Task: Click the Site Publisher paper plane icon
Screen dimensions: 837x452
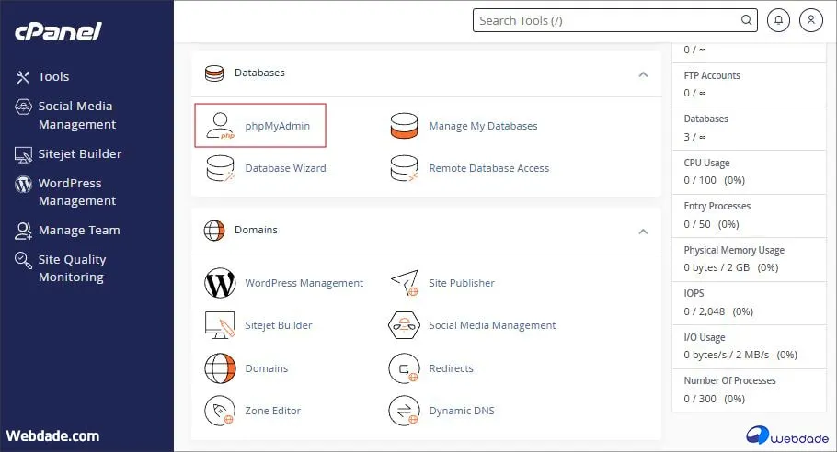Action: [405, 283]
